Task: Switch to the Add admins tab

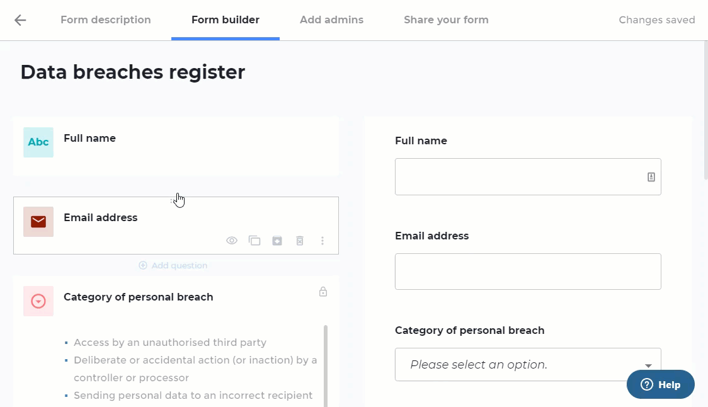Action: coord(332,20)
